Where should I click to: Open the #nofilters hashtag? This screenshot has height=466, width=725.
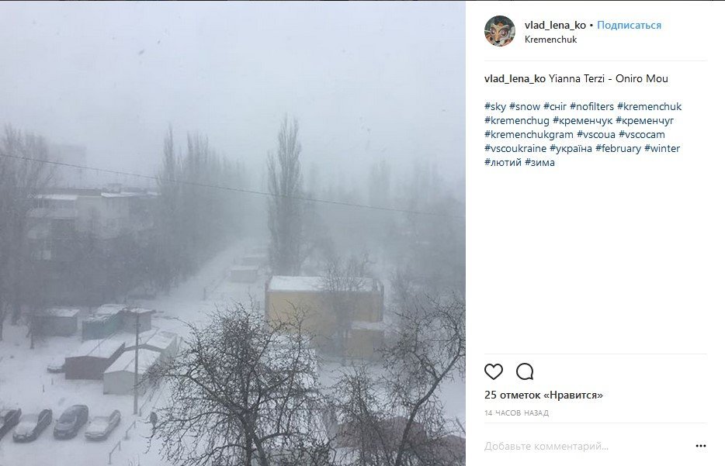(x=591, y=107)
